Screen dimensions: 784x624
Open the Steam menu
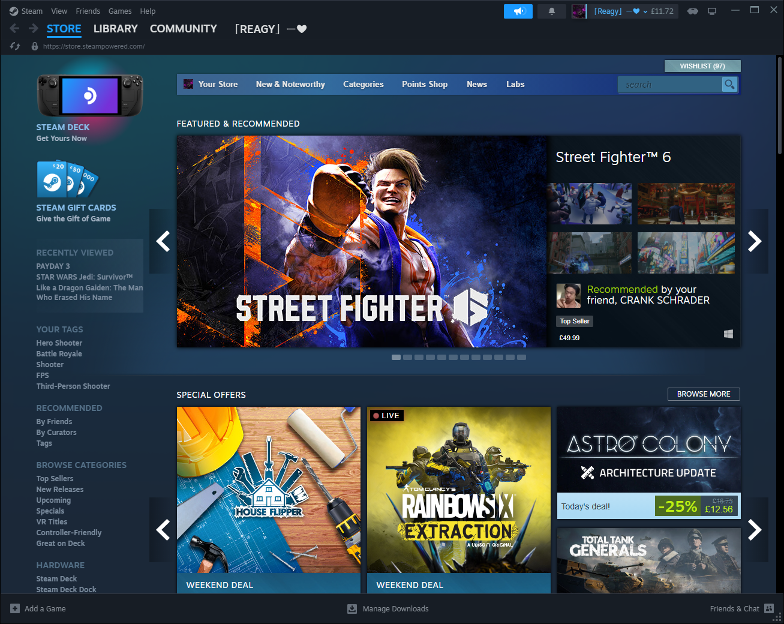coord(32,11)
